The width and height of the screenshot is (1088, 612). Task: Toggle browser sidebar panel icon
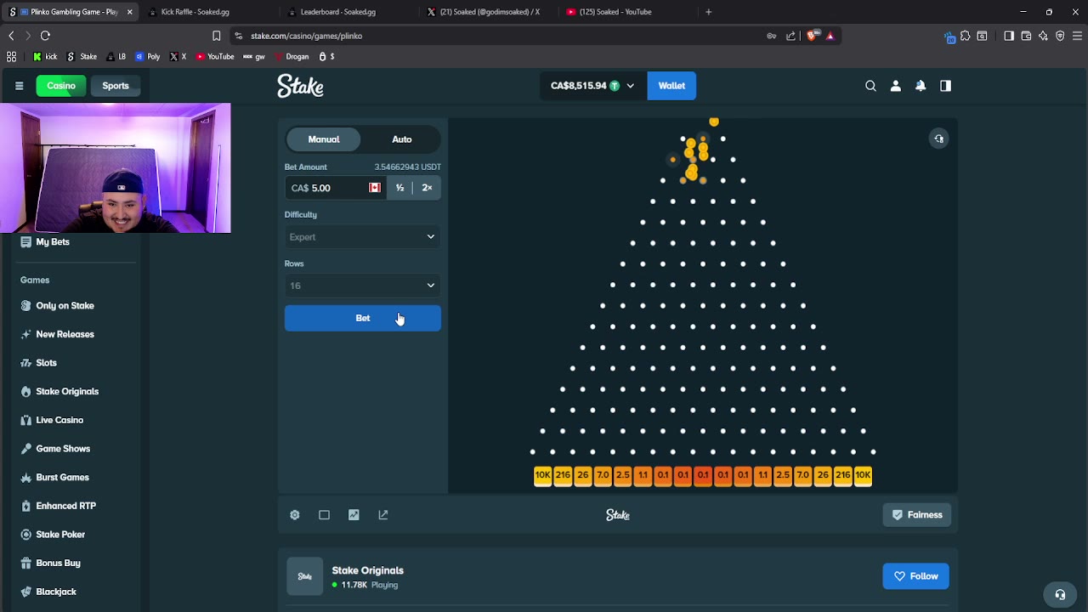coord(1009,36)
